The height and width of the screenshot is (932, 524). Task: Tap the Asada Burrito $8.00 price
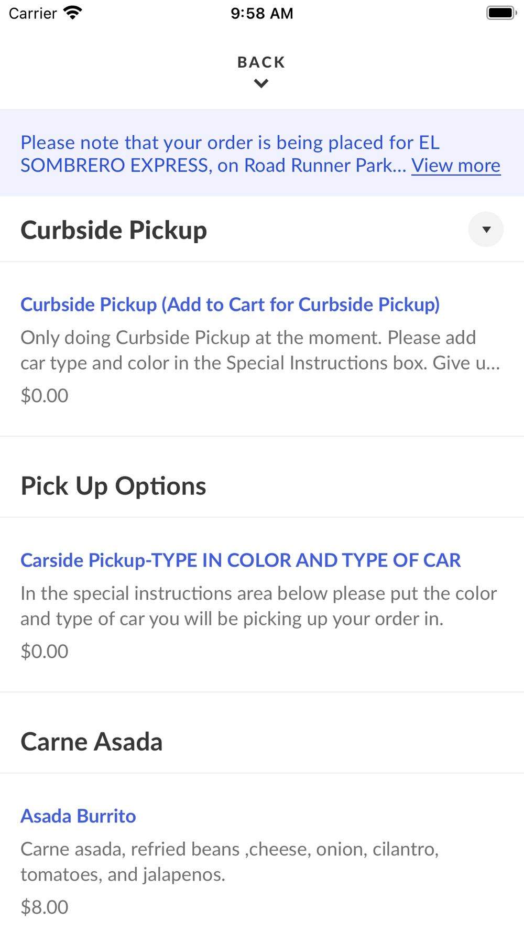pos(45,907)
